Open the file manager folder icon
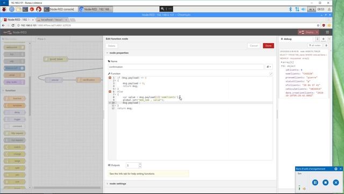 coord(19,9)
